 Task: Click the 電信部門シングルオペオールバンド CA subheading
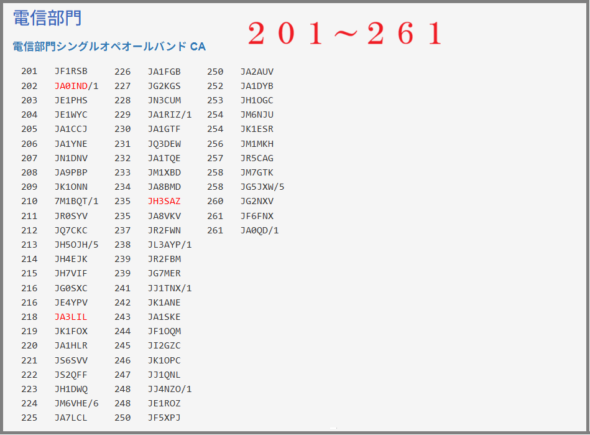point(109,47)
